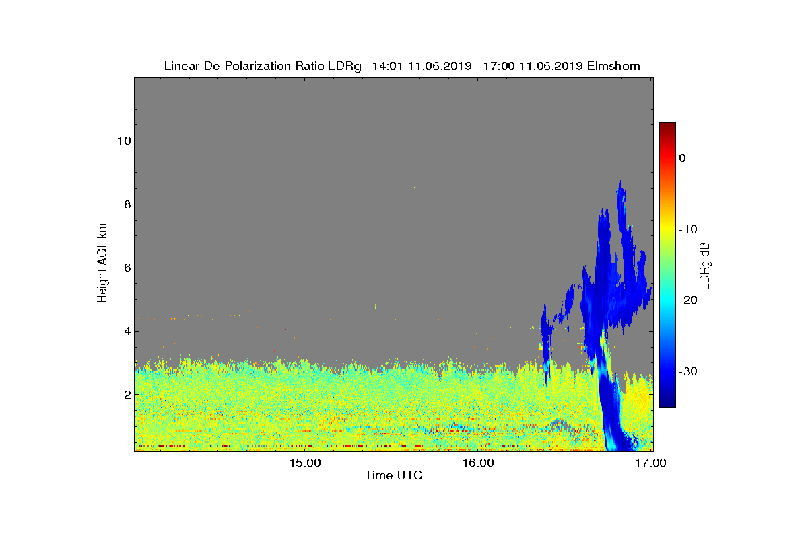Click the 'LDRg dB' colorbar label
This screenshot has height=538, width=808.
705,265
